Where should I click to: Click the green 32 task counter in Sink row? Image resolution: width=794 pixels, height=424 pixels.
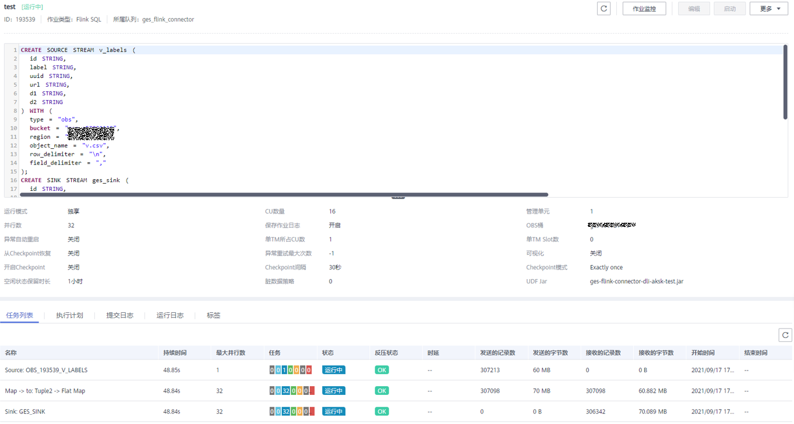click(287, 412)
